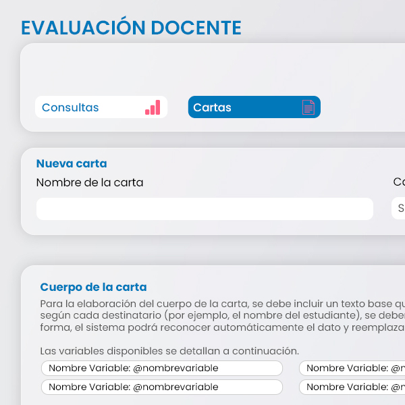Image resolution: width=405 pixels, height=405 pixels.
Task: Click the truncated label above the dropdown
Action: coord(399,182)
